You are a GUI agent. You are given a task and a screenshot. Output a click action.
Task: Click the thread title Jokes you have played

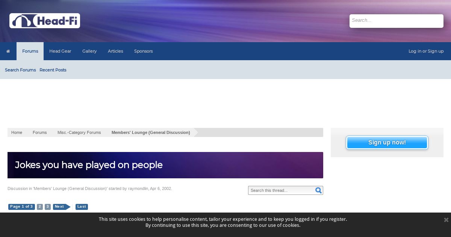pos(89,165)
